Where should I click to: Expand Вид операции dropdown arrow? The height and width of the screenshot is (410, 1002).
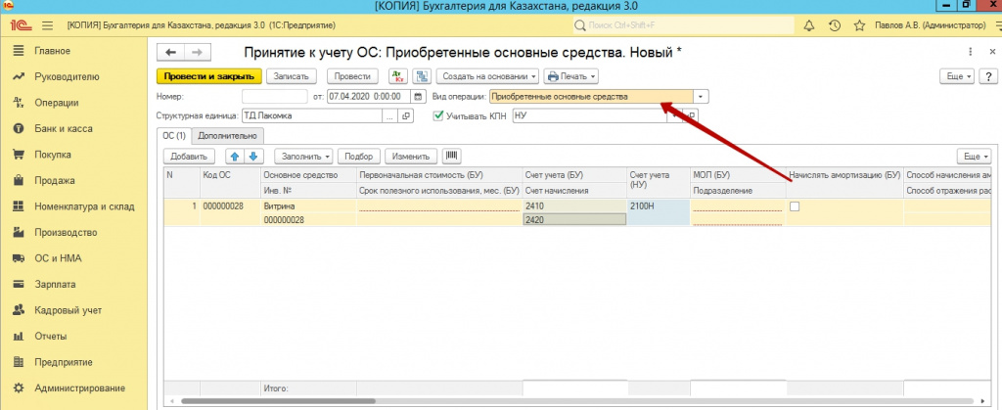coord(702,97)
